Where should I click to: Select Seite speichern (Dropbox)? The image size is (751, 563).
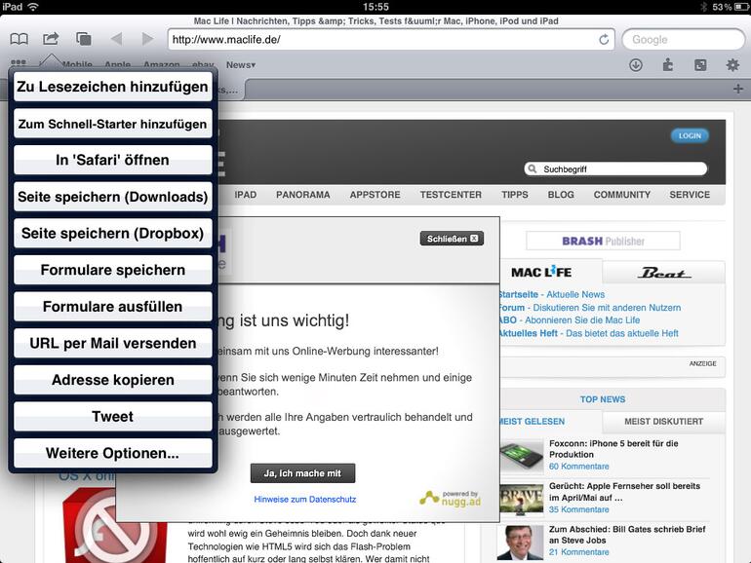coord(112,233)
